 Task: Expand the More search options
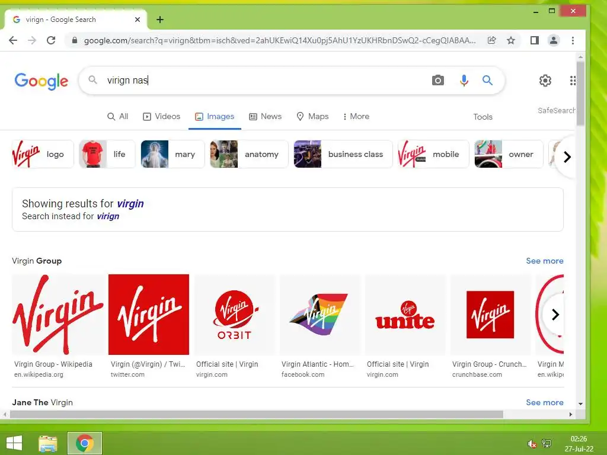[356, 117]
